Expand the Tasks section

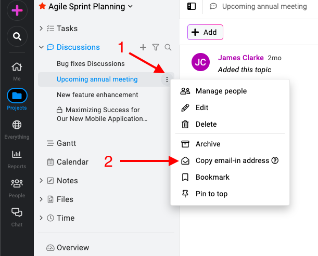pyautogui.click(x=41, y=29)
